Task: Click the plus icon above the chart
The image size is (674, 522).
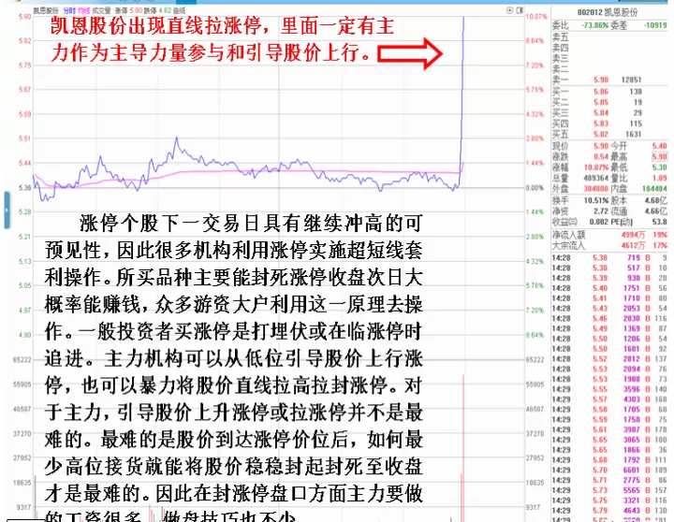Action: pos(510,10)
